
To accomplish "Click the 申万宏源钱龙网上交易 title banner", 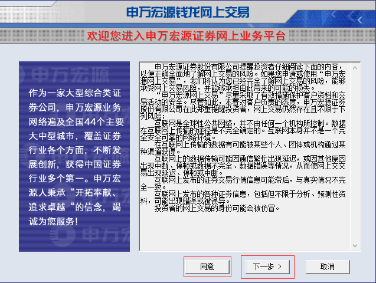I will coord(188,12).
